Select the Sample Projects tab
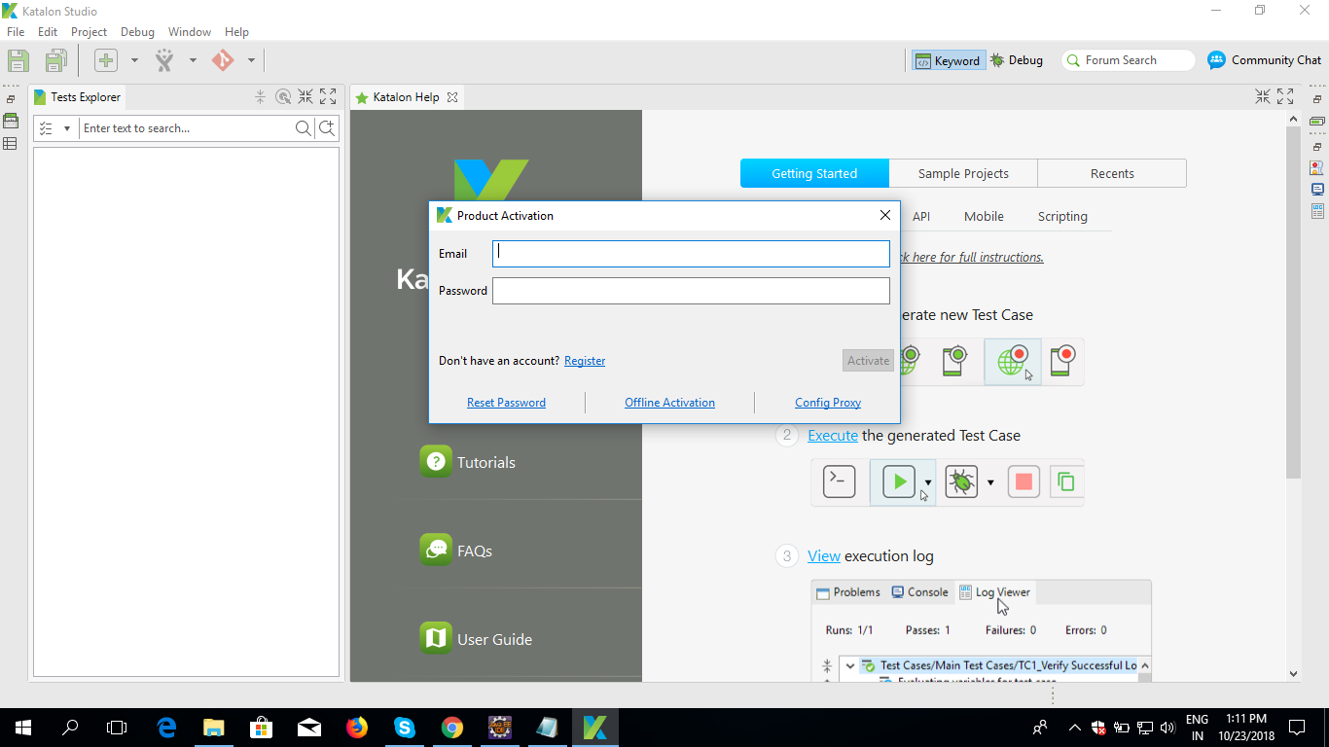This screenshot has height=747, width=1329. 963,174
